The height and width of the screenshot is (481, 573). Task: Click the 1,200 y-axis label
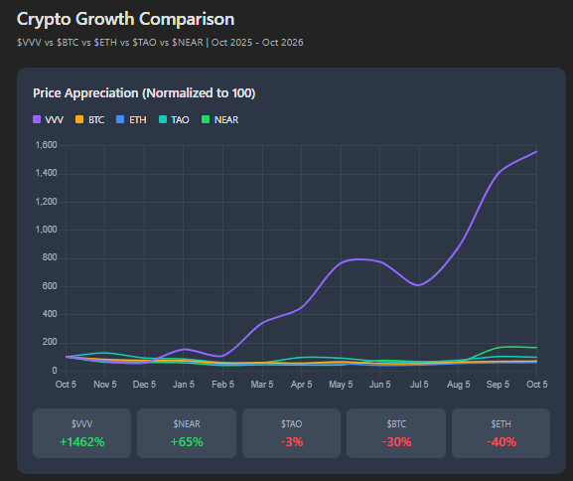click(46, 202)
